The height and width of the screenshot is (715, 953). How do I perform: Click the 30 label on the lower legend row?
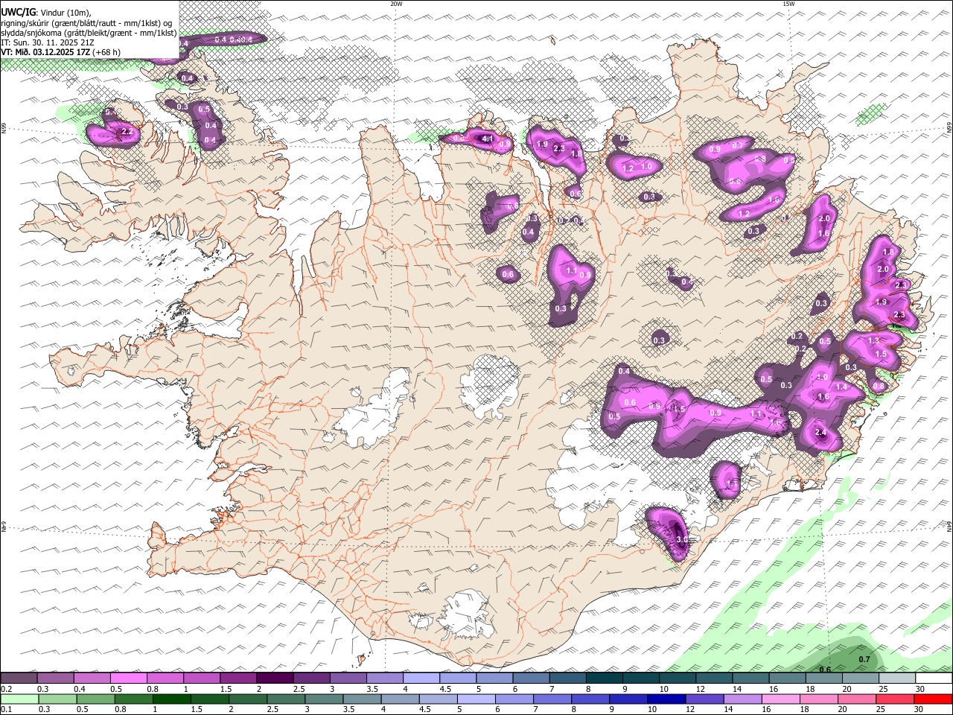pyautogui.click(x=920, y=709)
